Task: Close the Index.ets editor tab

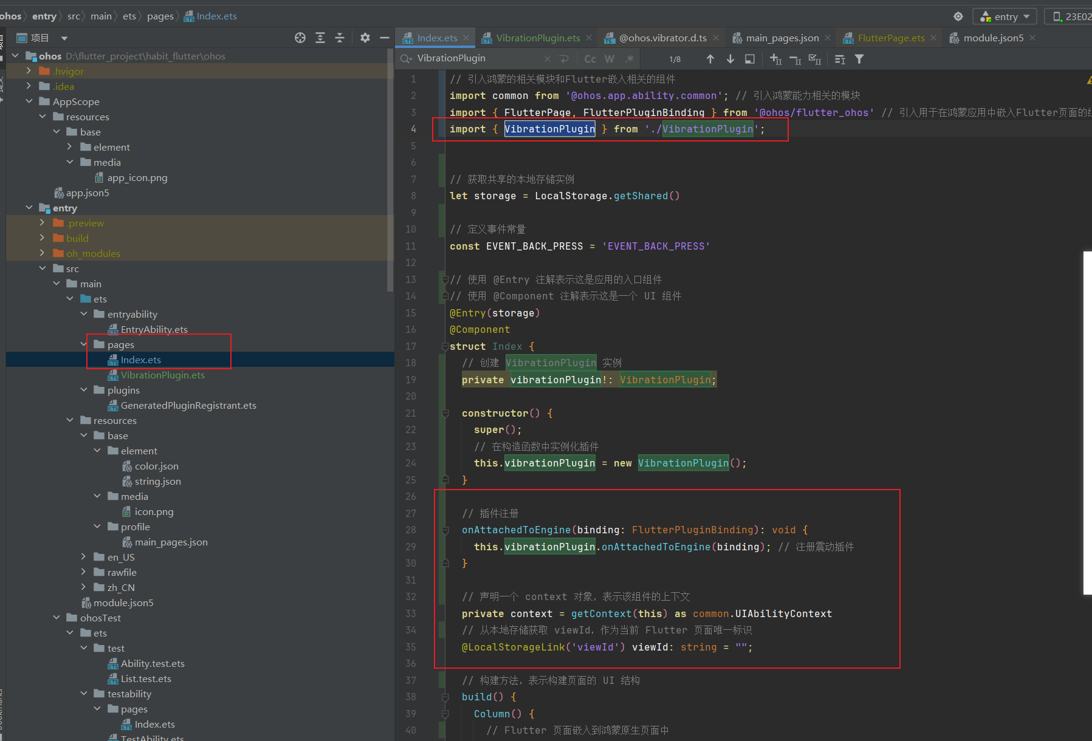Action: [466, 38]
